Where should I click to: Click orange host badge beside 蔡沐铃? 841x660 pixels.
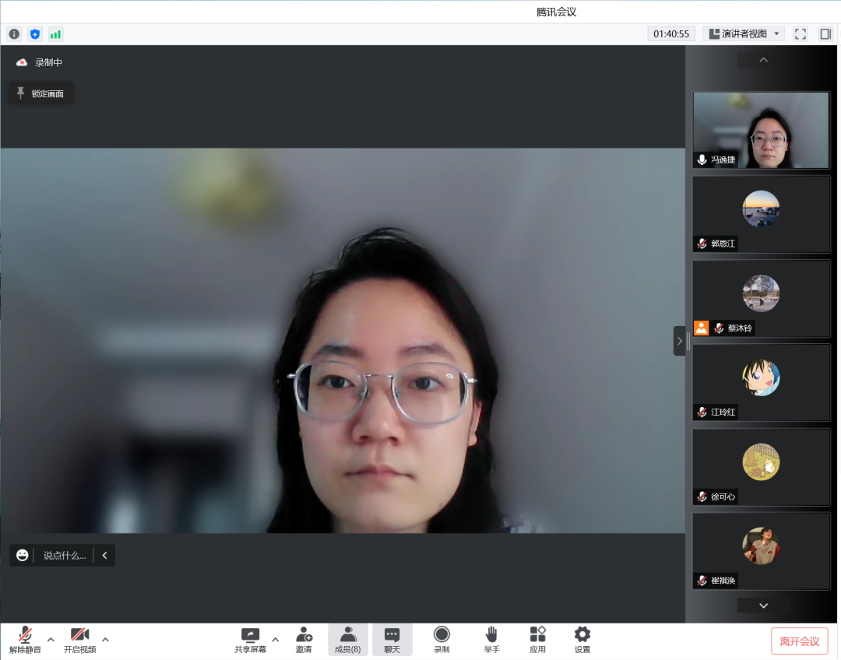pyautogui.click(x=701, y=328)
